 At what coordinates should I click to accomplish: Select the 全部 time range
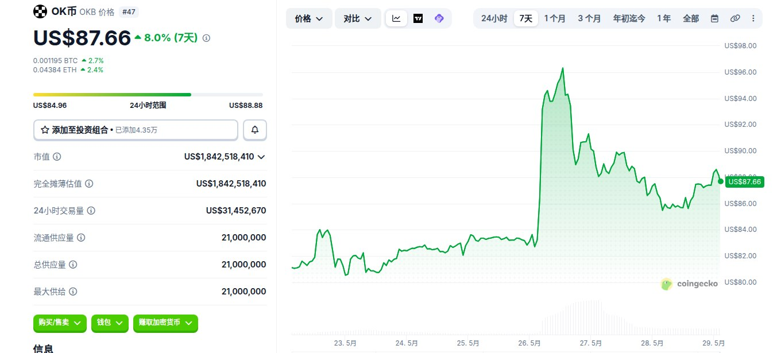tap(691, 18)
